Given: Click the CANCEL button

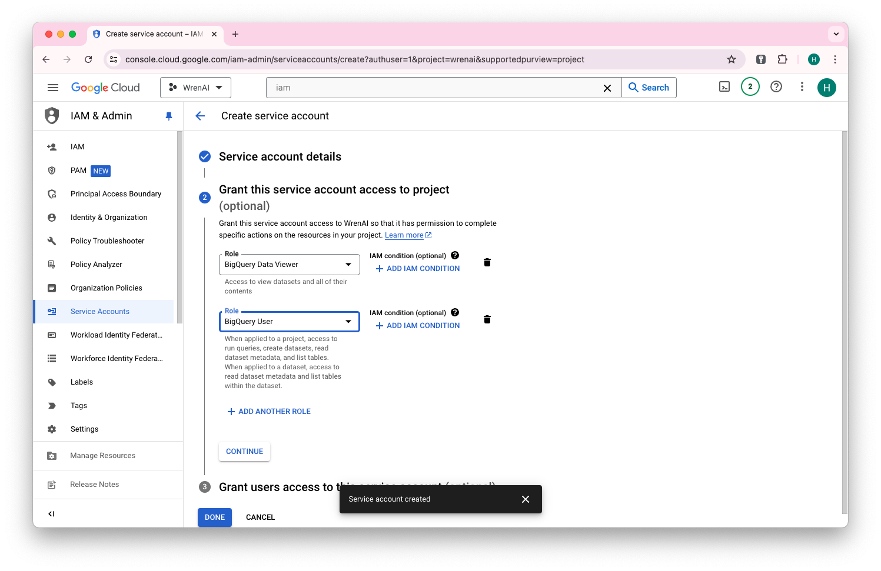Looking at the screenshot, I should (x=260, y=517).
